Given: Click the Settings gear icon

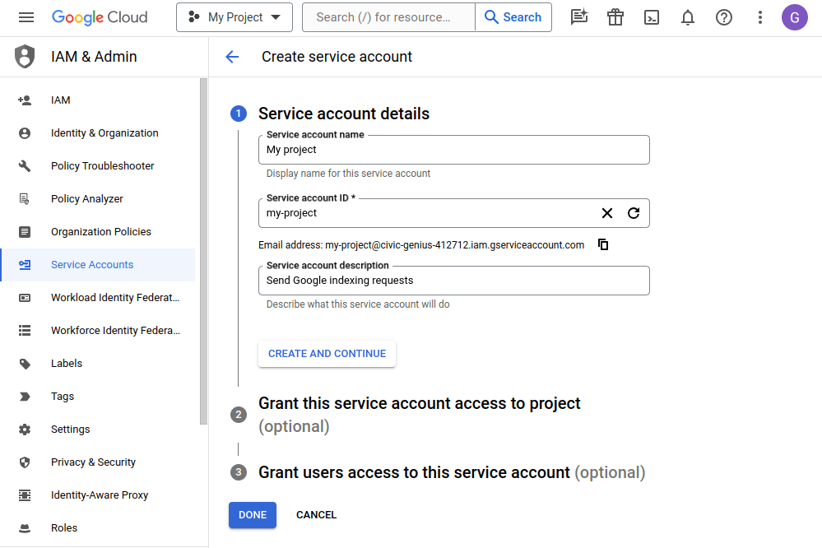Looking at the screenshot, I should (x=25, y=430).
